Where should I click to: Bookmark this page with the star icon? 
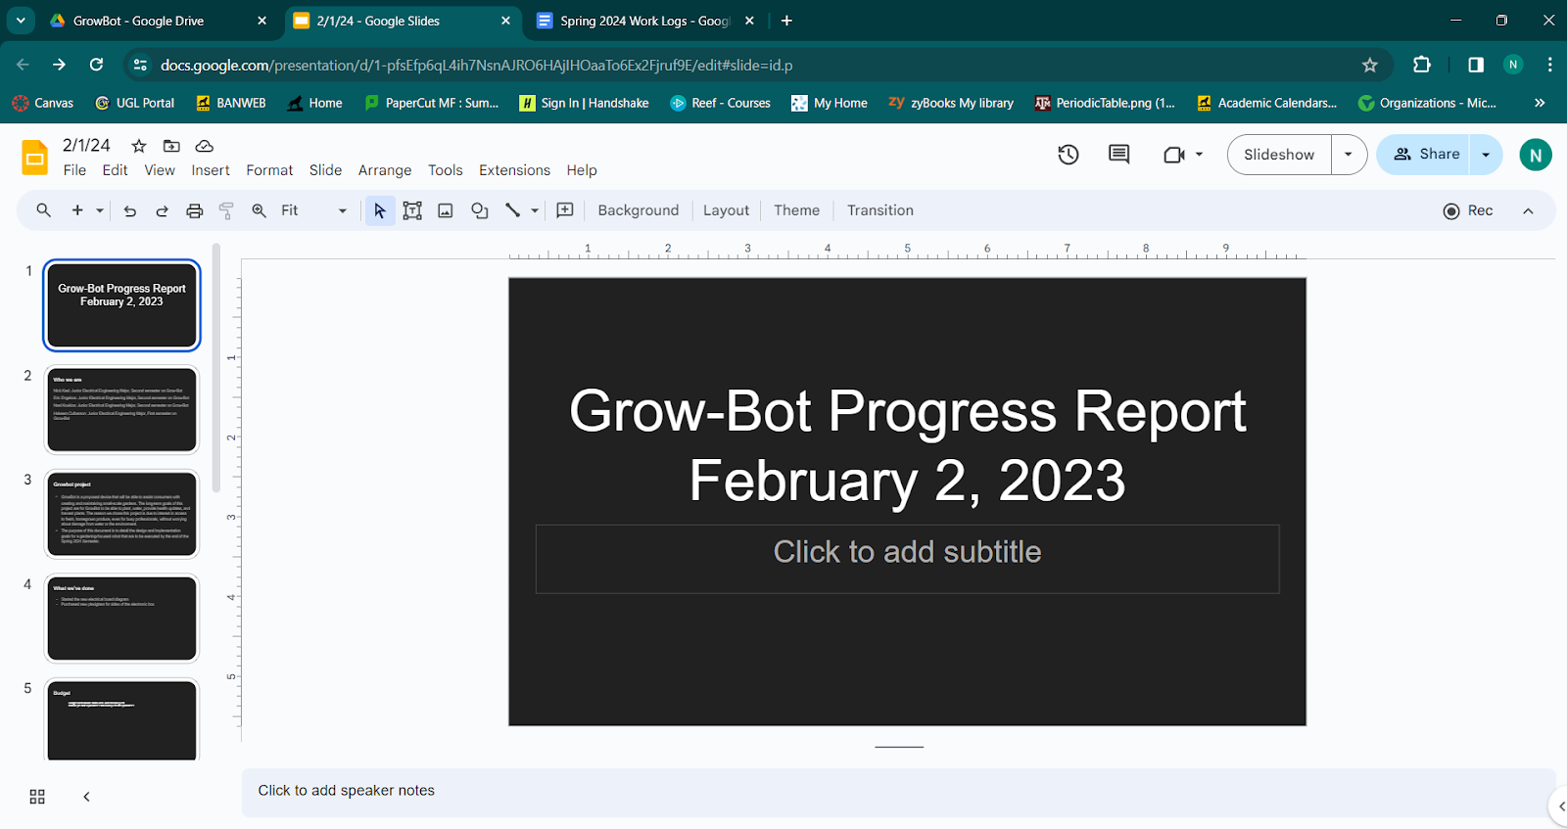[x=1369, y=65]
